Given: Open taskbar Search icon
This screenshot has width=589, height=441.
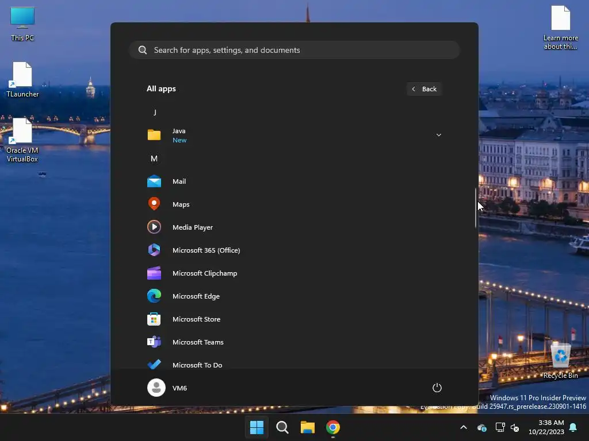Looking at the screenshot, I should pos(282,427).
